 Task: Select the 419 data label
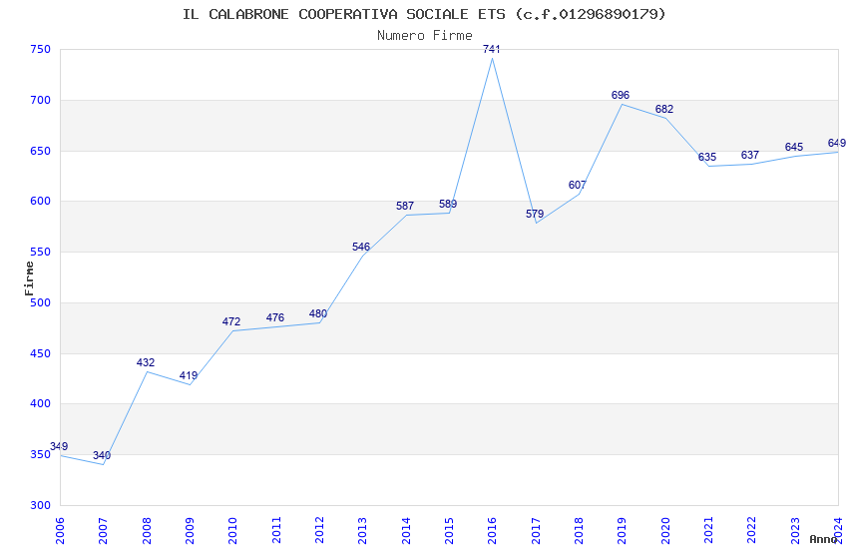click(x=189, y=375)
